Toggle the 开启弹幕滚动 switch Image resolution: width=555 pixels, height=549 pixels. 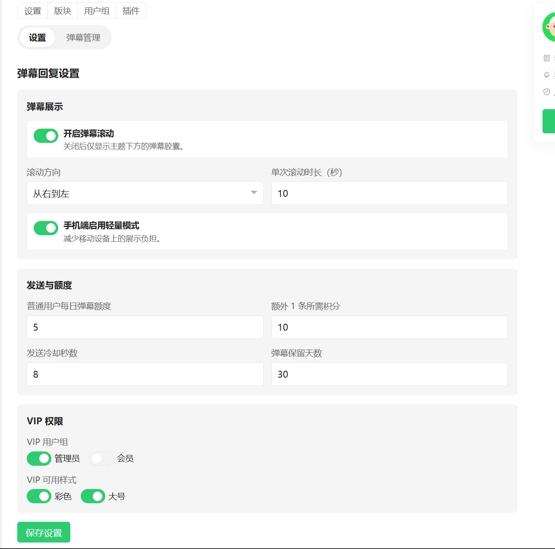click(46, 136)
